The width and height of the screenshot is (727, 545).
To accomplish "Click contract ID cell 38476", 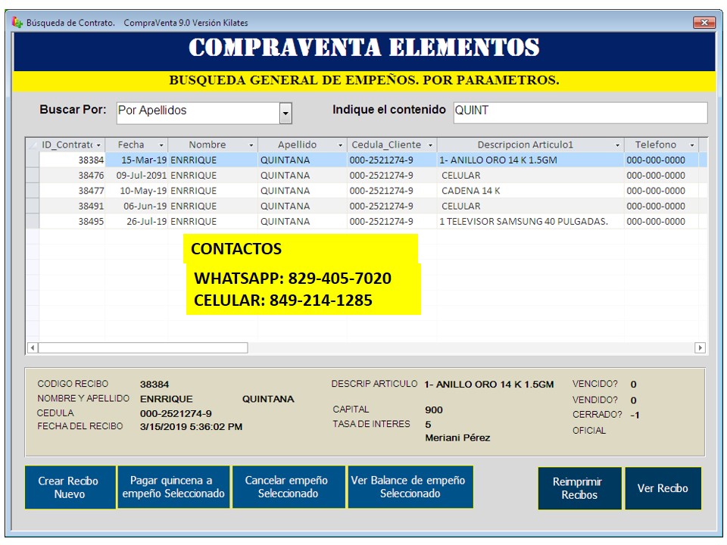I will [73, 175].
